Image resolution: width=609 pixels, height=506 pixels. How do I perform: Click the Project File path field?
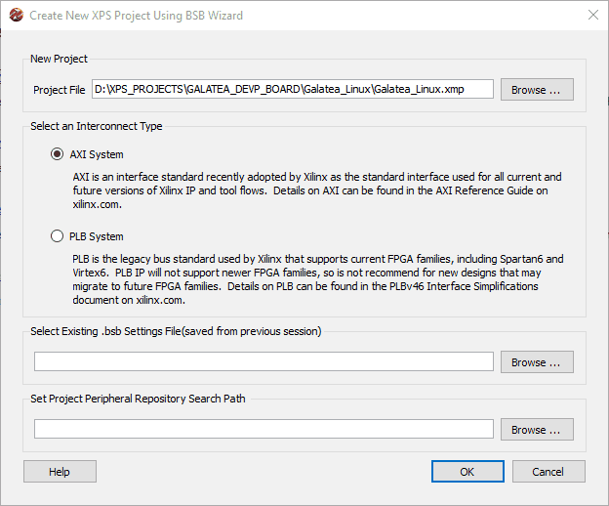point(293,90)
